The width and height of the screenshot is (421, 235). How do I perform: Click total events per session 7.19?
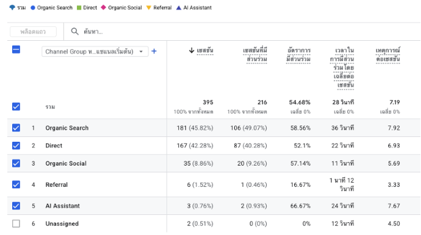pos(395,102)
